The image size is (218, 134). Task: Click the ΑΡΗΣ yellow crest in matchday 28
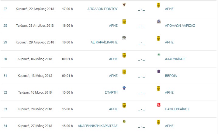[124, 22]
